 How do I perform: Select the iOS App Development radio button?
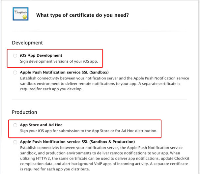pyautogui.click(x=15, y=56)
